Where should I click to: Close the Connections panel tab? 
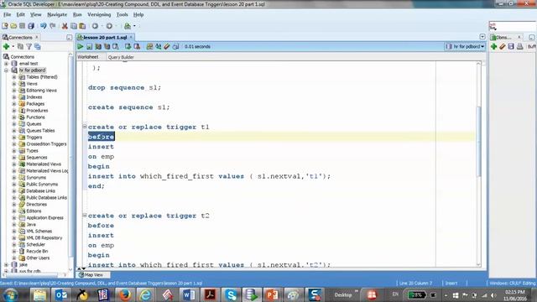click(x=37, y=37)
